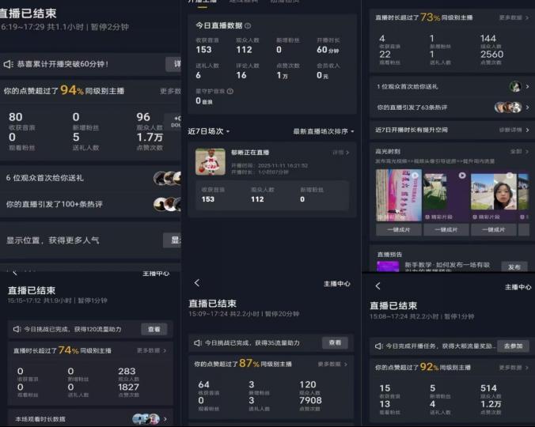535x427 pixels.
Task: Open 近7日场次 dropdown
Action: pos(209,131)
